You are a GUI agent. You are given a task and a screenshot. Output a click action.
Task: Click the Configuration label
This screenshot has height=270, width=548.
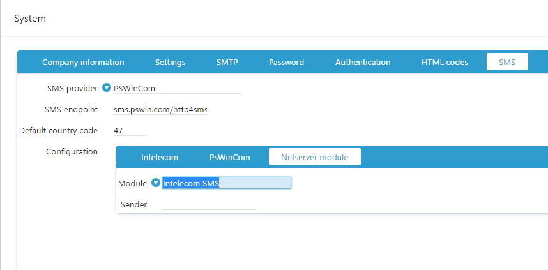click(72, 151)
